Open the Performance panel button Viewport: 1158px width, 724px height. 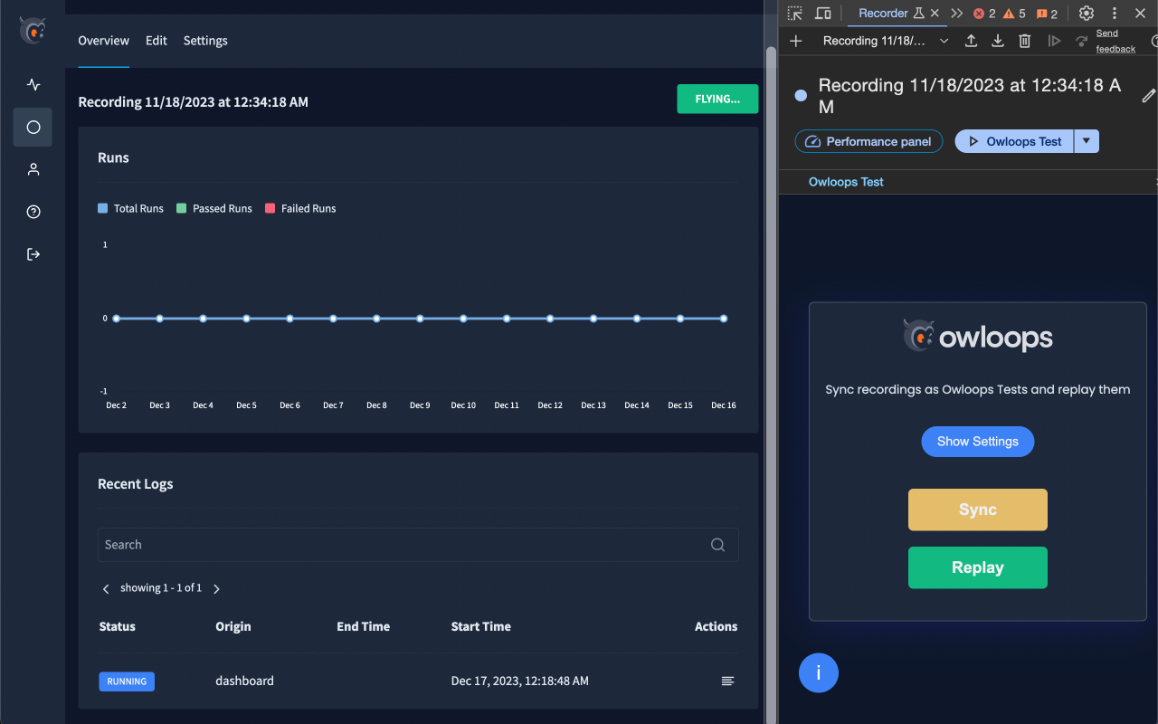click(868, 141)
